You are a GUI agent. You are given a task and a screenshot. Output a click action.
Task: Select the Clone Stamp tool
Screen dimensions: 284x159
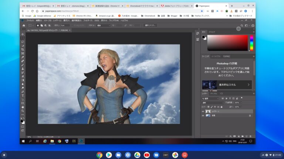(x=23, y=69)
